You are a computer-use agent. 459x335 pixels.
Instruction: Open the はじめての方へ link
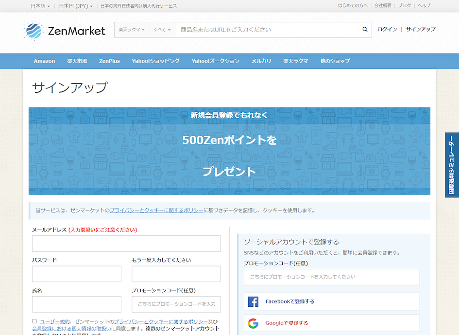(x=353, y=5)
